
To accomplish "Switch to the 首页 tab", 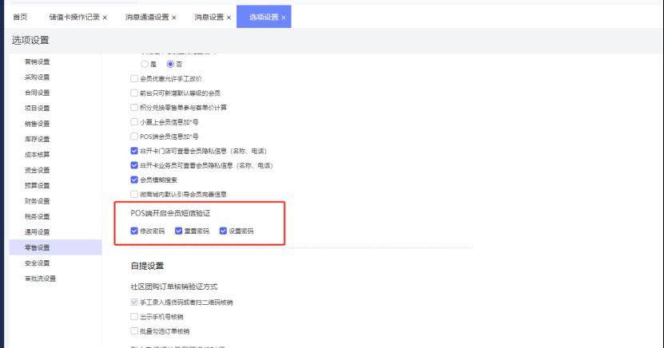I will (20, 17).
